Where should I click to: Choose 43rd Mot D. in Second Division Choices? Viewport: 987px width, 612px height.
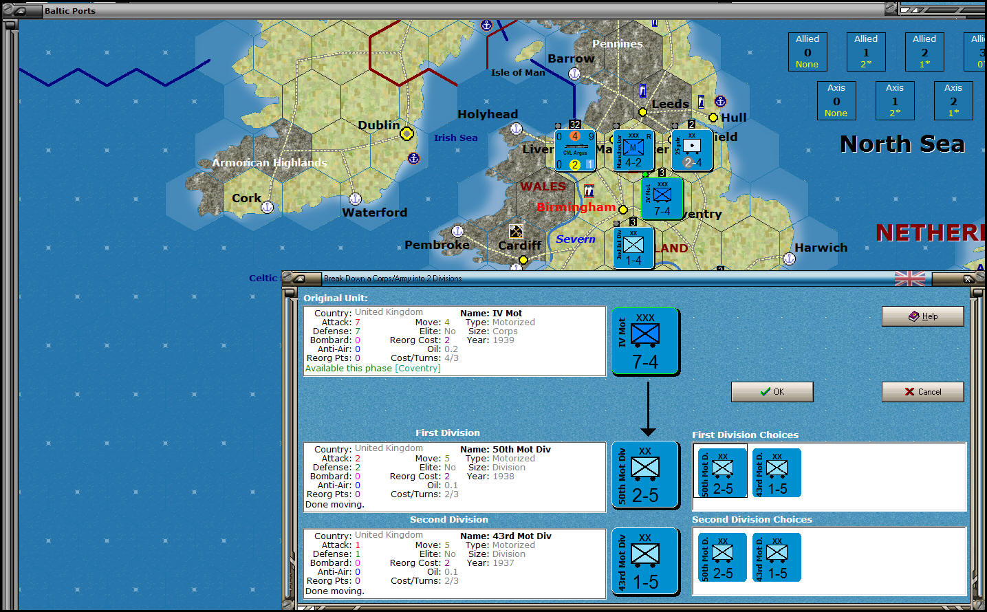pyautogui.click(x=777, y=558)
